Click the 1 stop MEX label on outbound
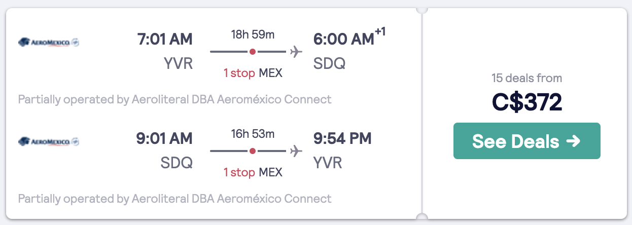 253,73
